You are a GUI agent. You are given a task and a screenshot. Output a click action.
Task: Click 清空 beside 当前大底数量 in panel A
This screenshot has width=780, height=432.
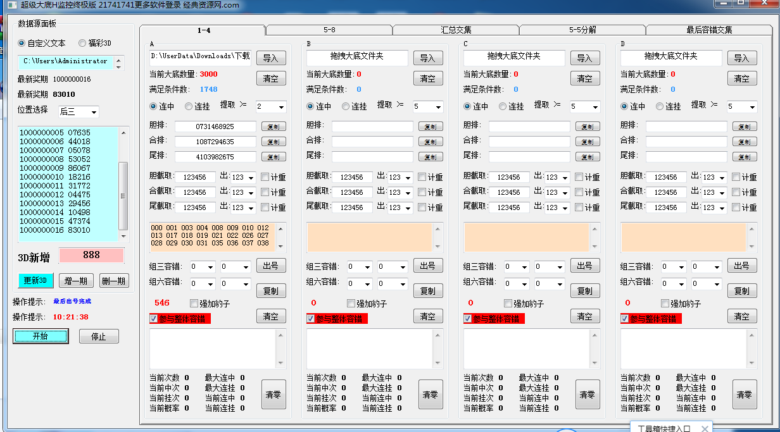tap(271, 78)
